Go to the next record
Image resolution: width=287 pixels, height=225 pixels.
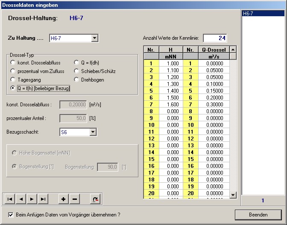(32, 199)
